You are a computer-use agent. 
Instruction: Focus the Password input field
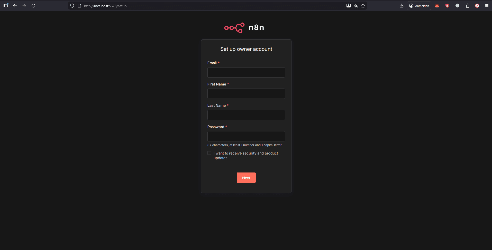point(246,136)
